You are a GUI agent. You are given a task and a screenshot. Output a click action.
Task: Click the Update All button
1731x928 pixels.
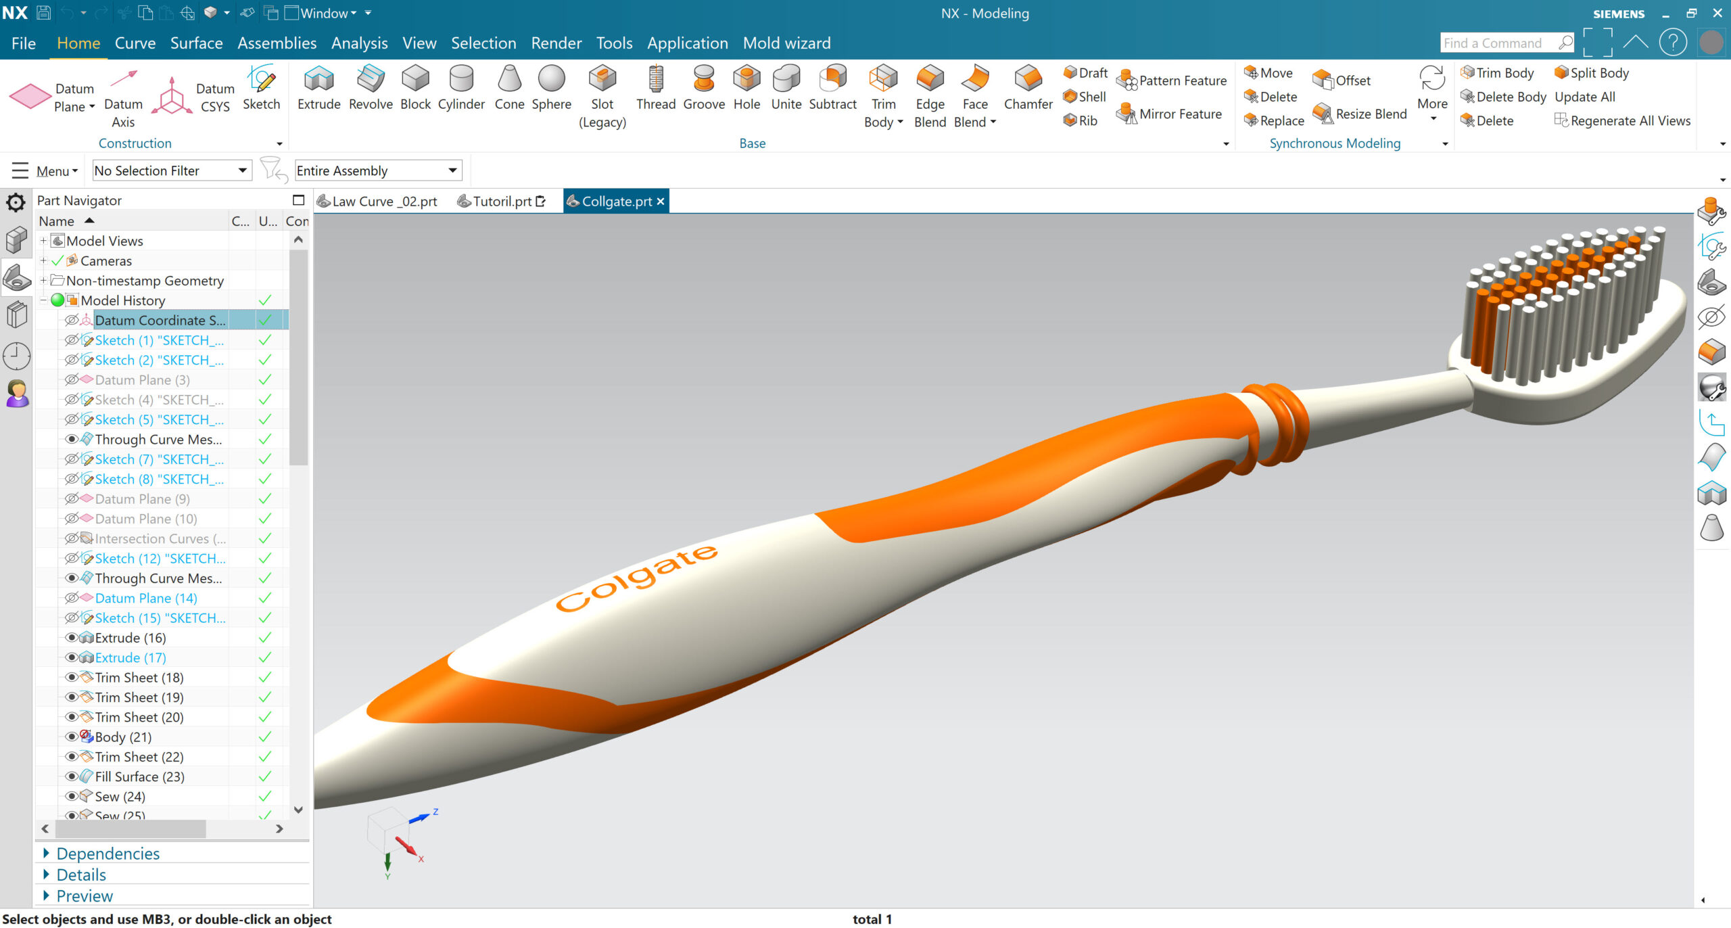pos(1584,97)
